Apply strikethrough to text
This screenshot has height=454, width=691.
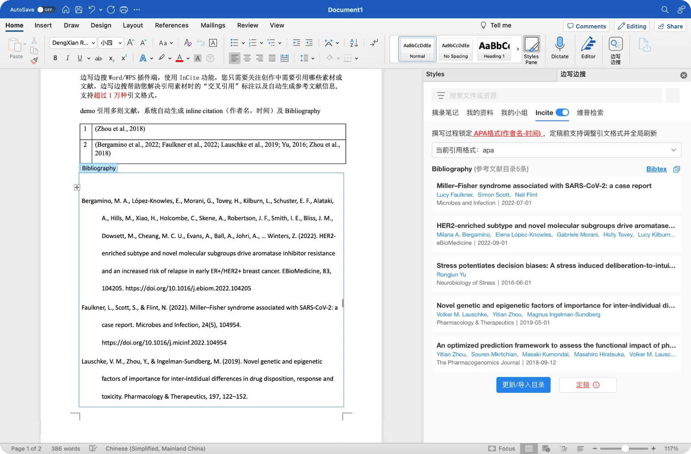pyautogui.click(x=99, y=58)
